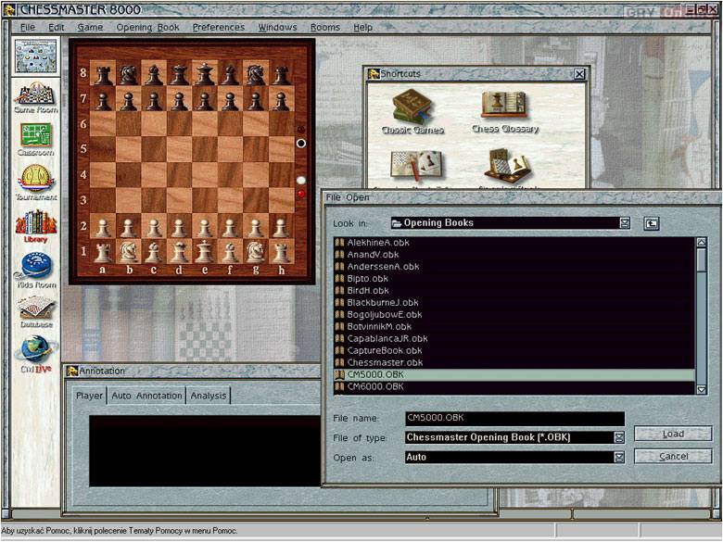Click the black king on e8
Screen dimensions: 723x542
204,74
